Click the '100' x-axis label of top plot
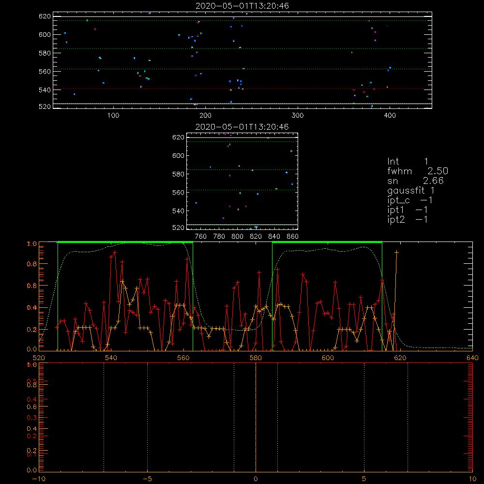 pyautogui.click(x=113, y=116)
